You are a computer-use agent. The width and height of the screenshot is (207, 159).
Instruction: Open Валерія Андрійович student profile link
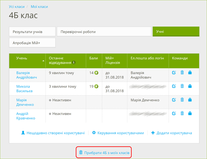point(27,75)
